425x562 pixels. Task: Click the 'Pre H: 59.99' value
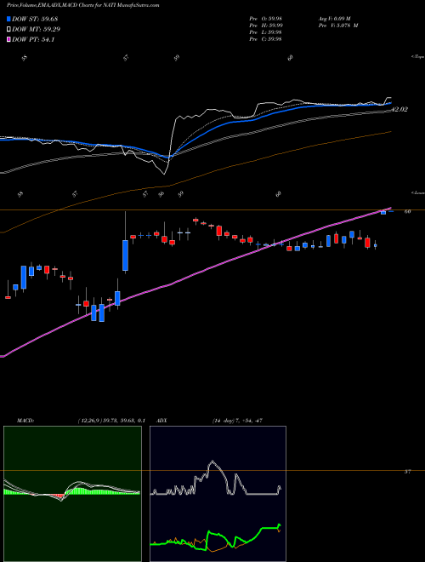(266, 26)
